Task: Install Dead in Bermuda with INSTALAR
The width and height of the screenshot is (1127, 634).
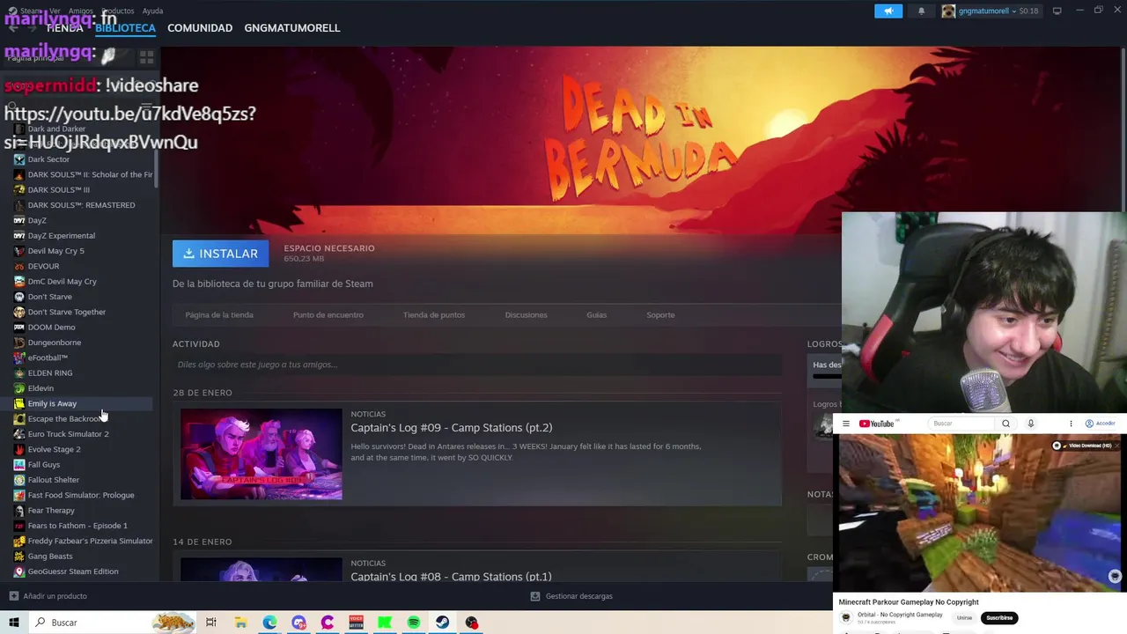Action: (x=221, y=254)
